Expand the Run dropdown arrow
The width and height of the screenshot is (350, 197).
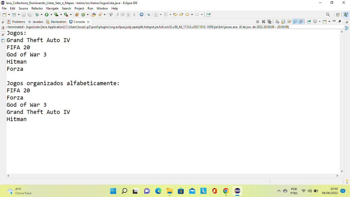point(51,15)
